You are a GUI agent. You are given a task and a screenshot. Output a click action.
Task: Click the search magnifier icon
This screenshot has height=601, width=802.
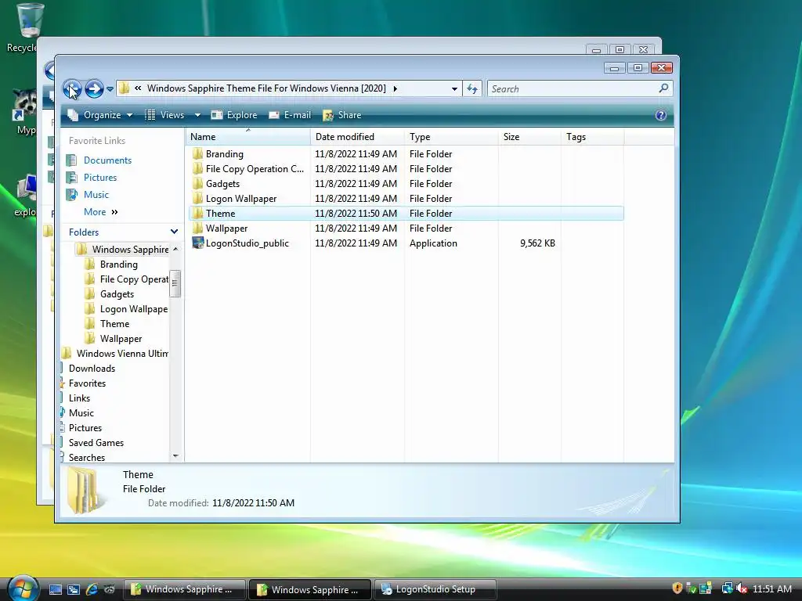coord(663,88)
